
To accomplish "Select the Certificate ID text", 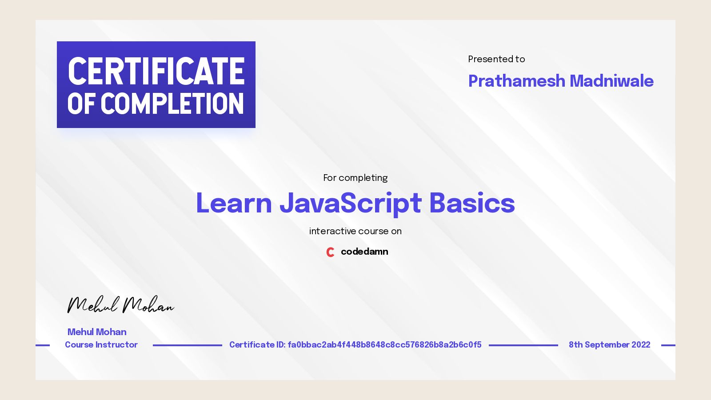I will pyautogui.click(x=355, y=345).
